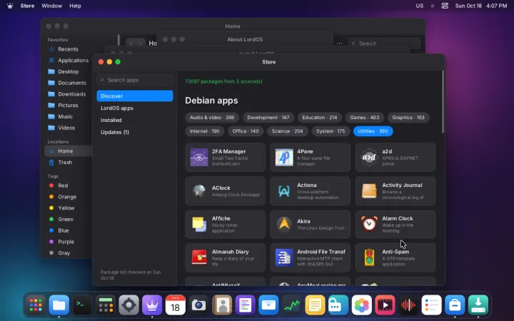Screen dimensions: 514x321
Task: Filter by System category chip
Action: (331, 131)
